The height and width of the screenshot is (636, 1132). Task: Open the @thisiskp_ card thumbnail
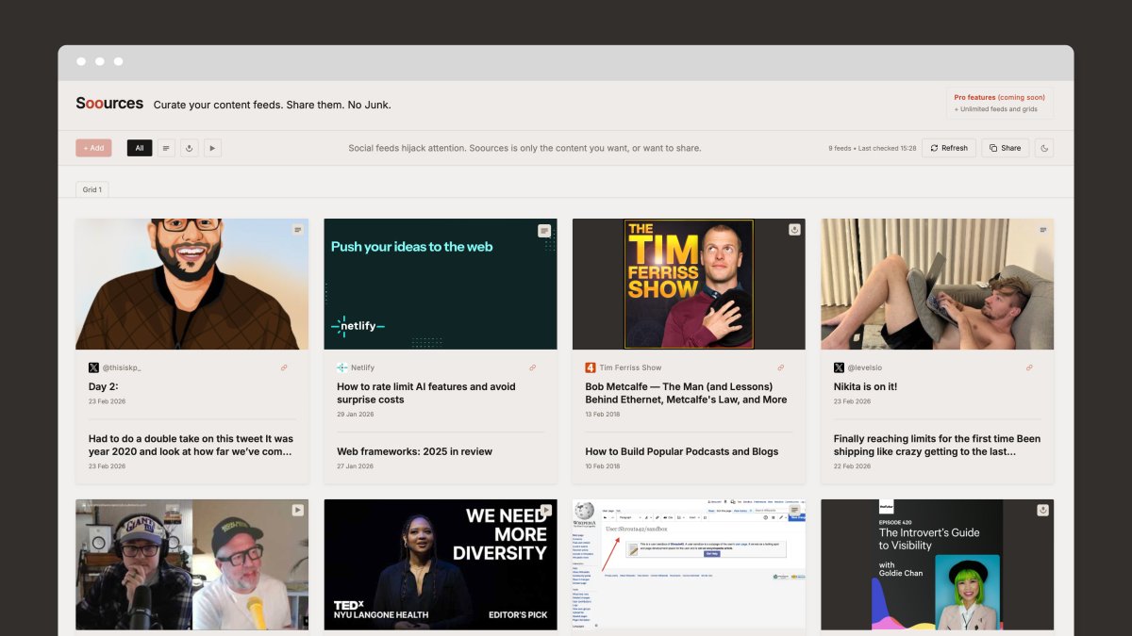[192, 285]
